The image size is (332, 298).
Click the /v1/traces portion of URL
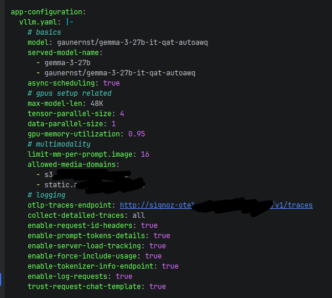point(292,205)
